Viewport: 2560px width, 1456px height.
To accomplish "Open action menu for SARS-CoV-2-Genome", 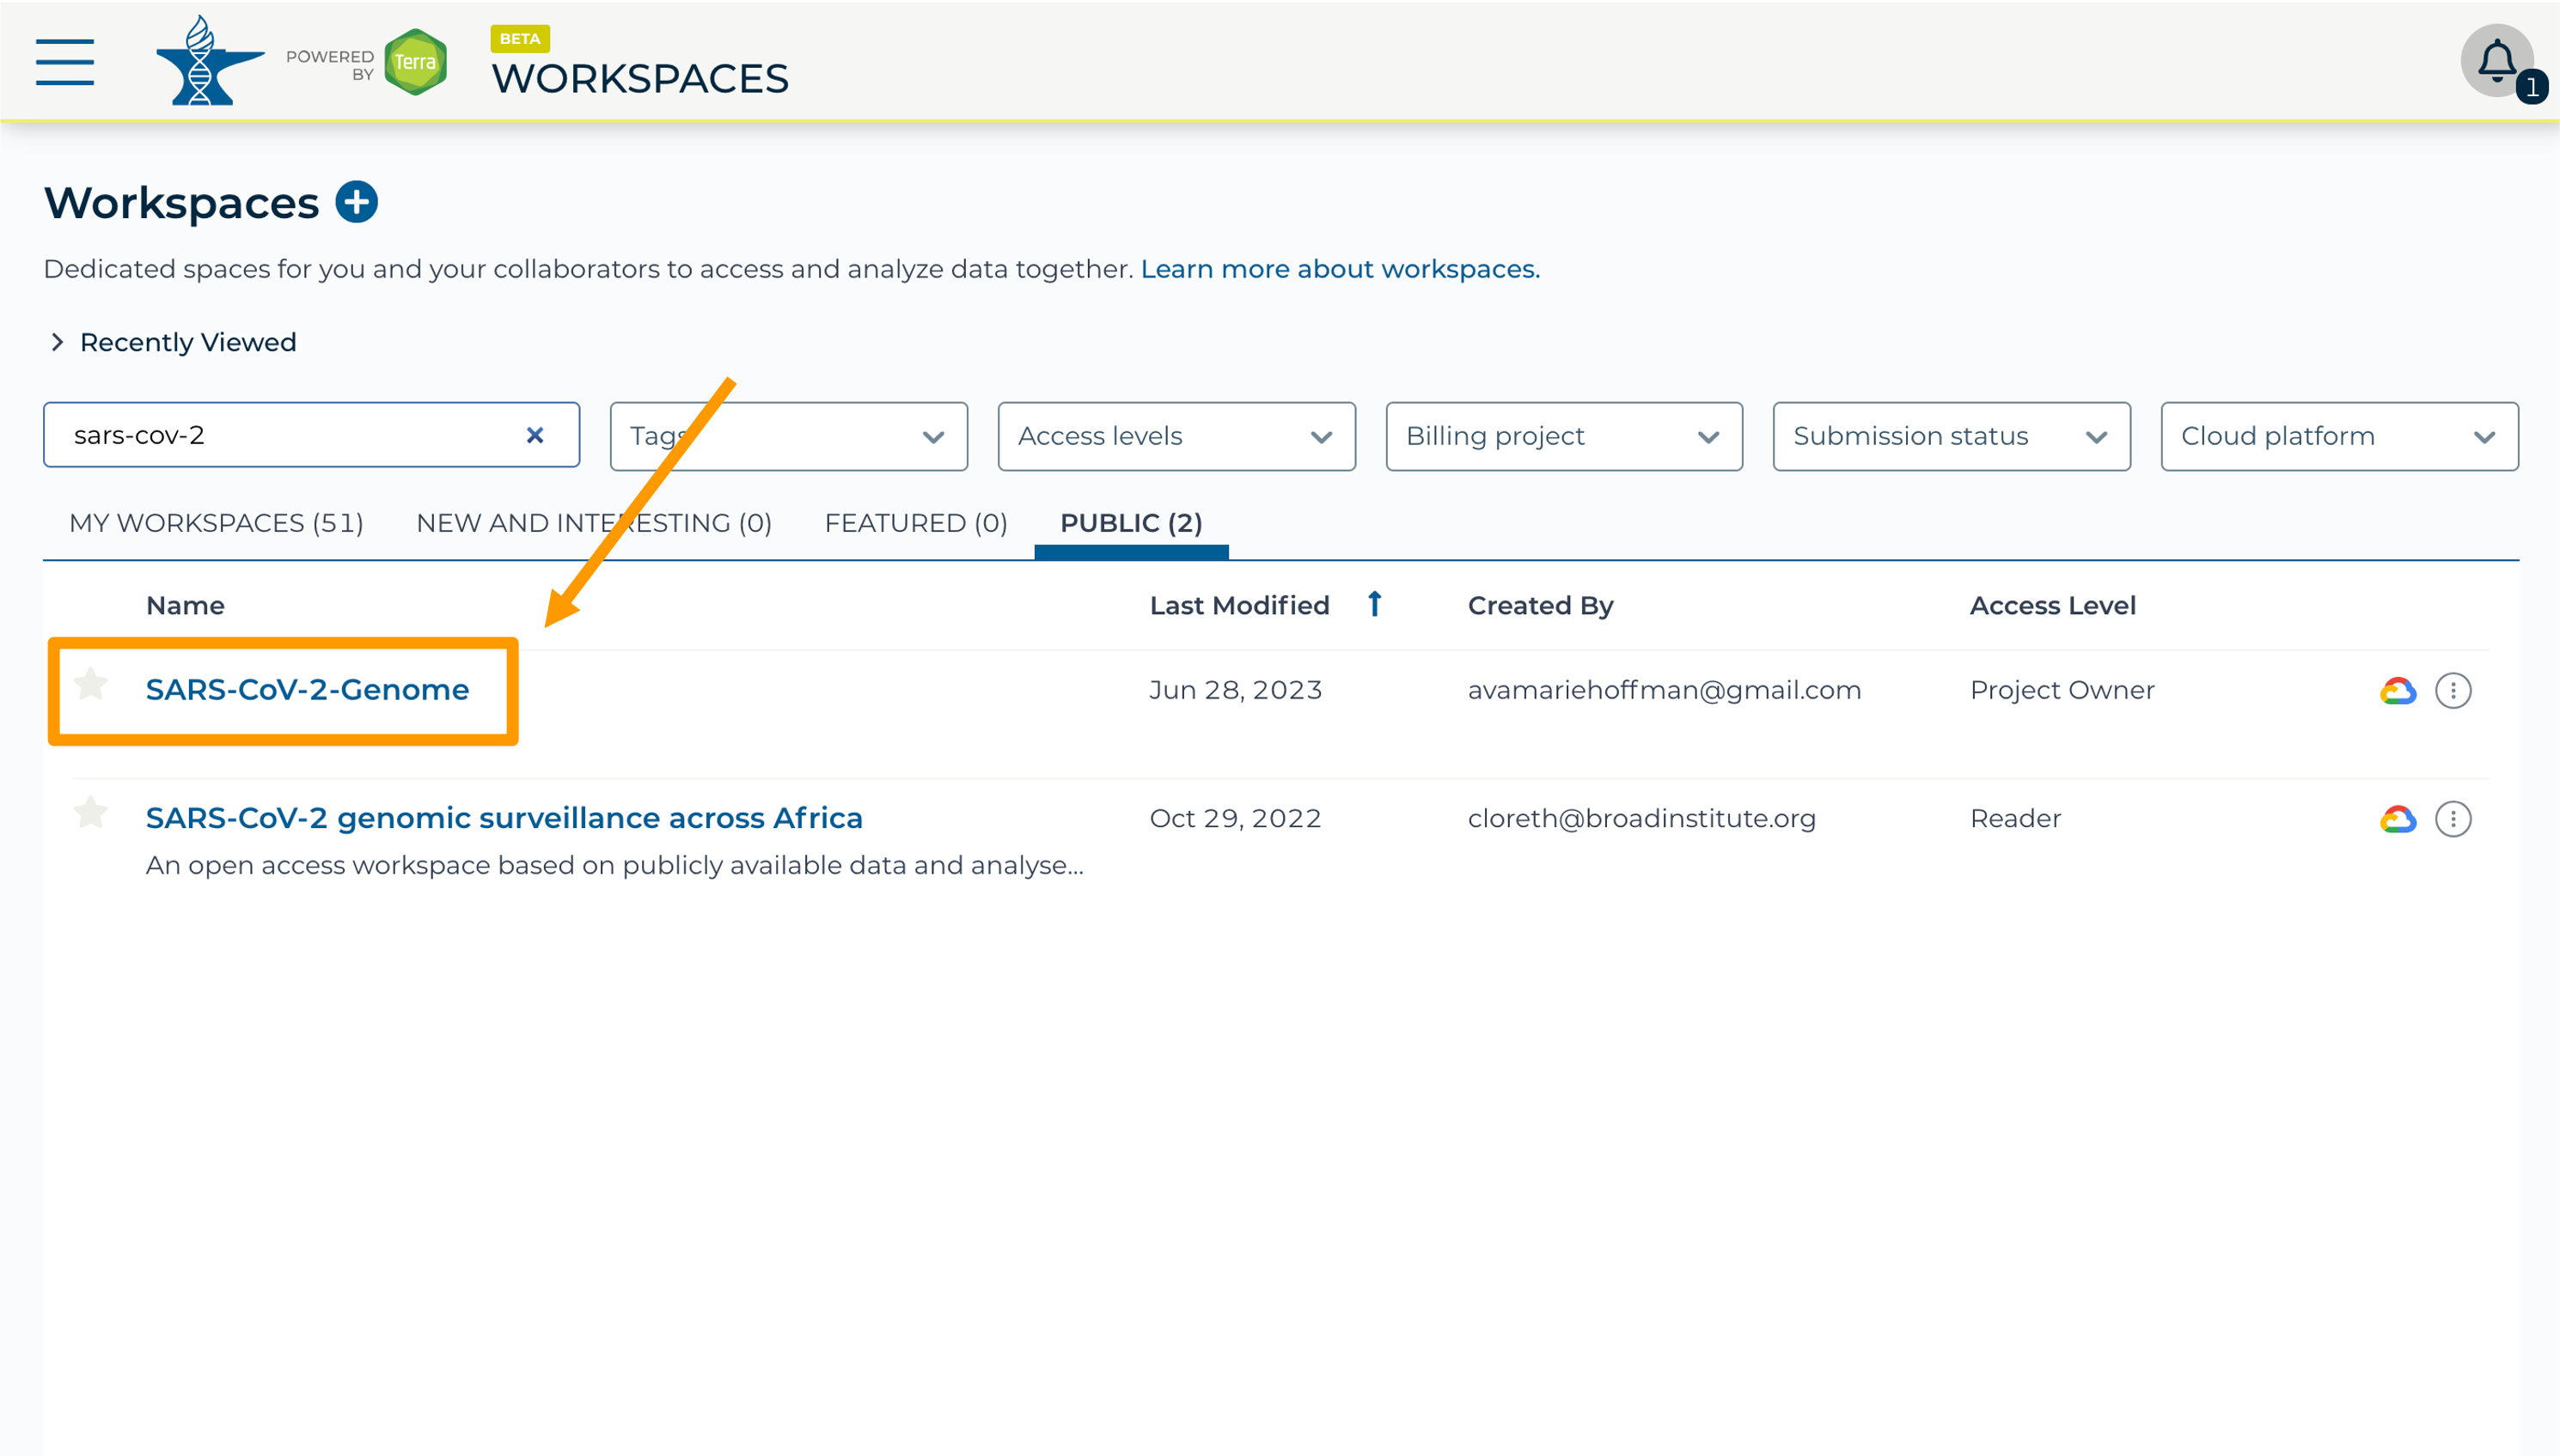I will [x=2453, y=691].
